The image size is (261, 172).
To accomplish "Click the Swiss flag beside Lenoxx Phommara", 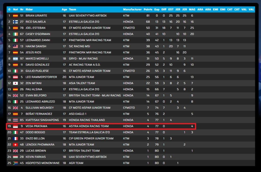I will click(15, 145).
